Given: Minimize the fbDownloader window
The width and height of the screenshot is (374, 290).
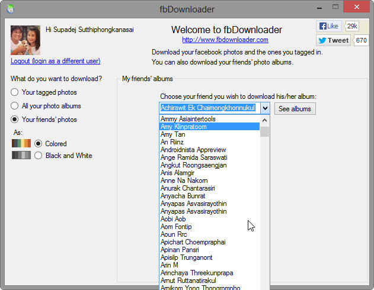Looking at the screenshot, I should coord(319,7).
